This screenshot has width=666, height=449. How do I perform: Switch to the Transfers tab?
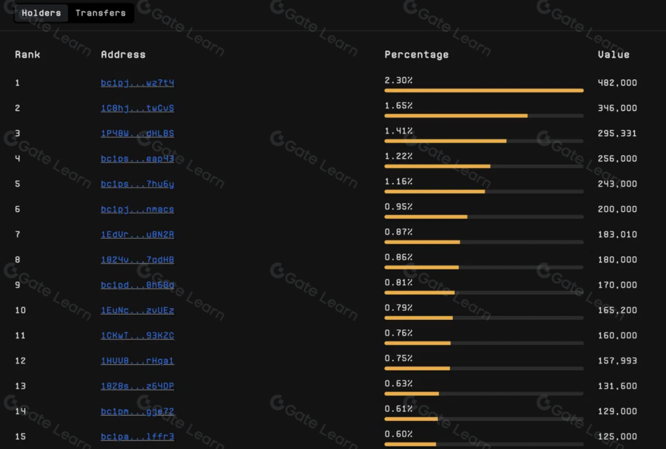click(x=100, y=13)
